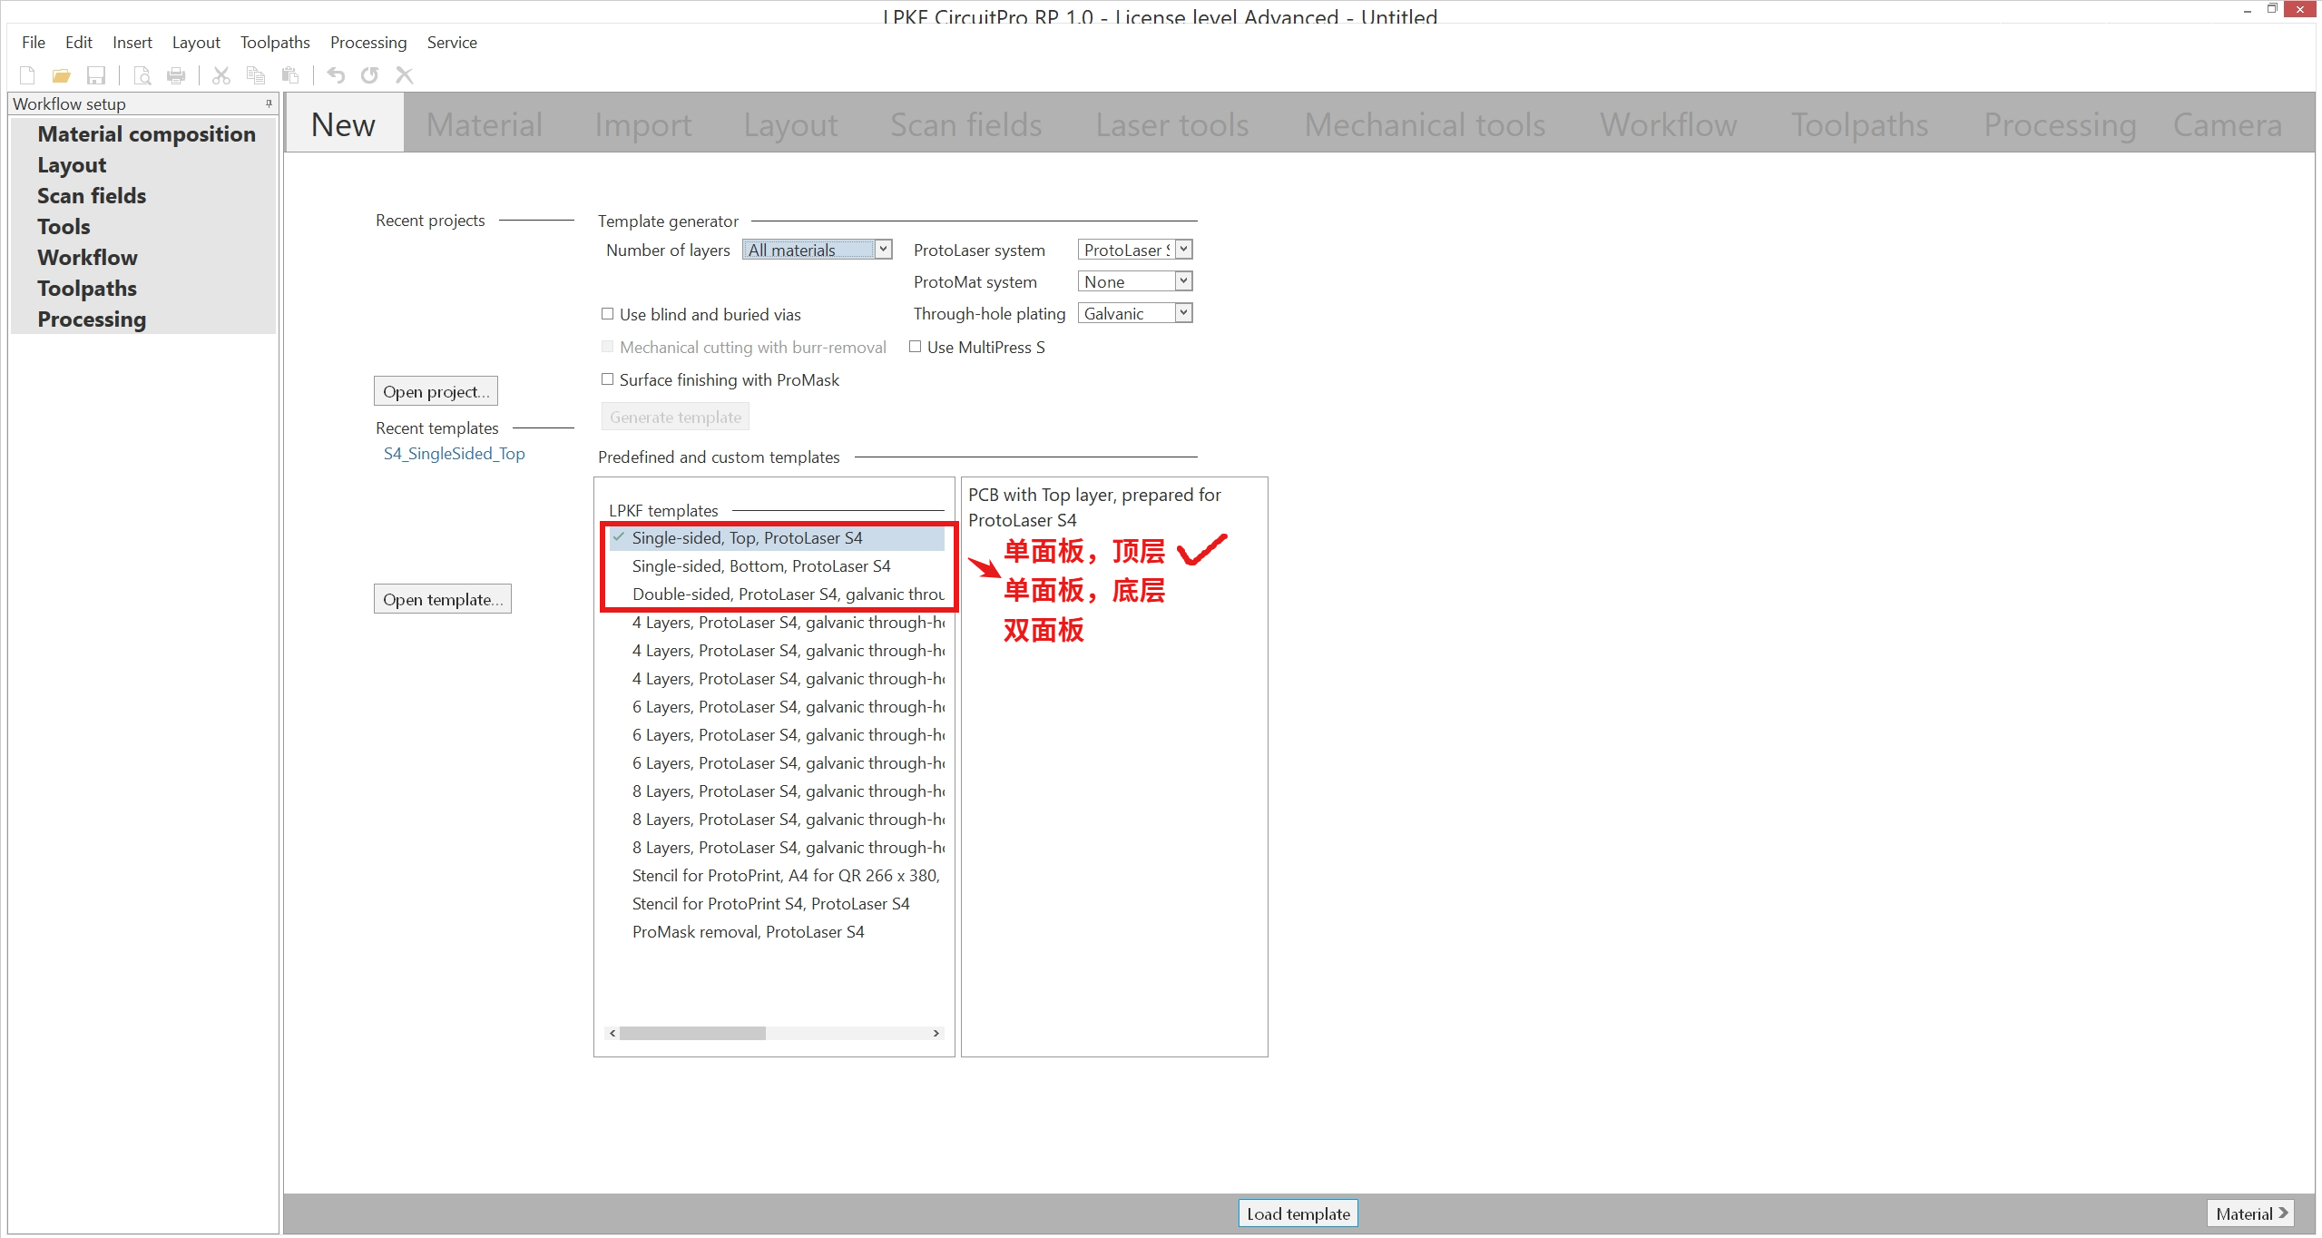Click the template list horizontal scrollbar thumb
The image size is (2322, 1238).
[692, 1033]
